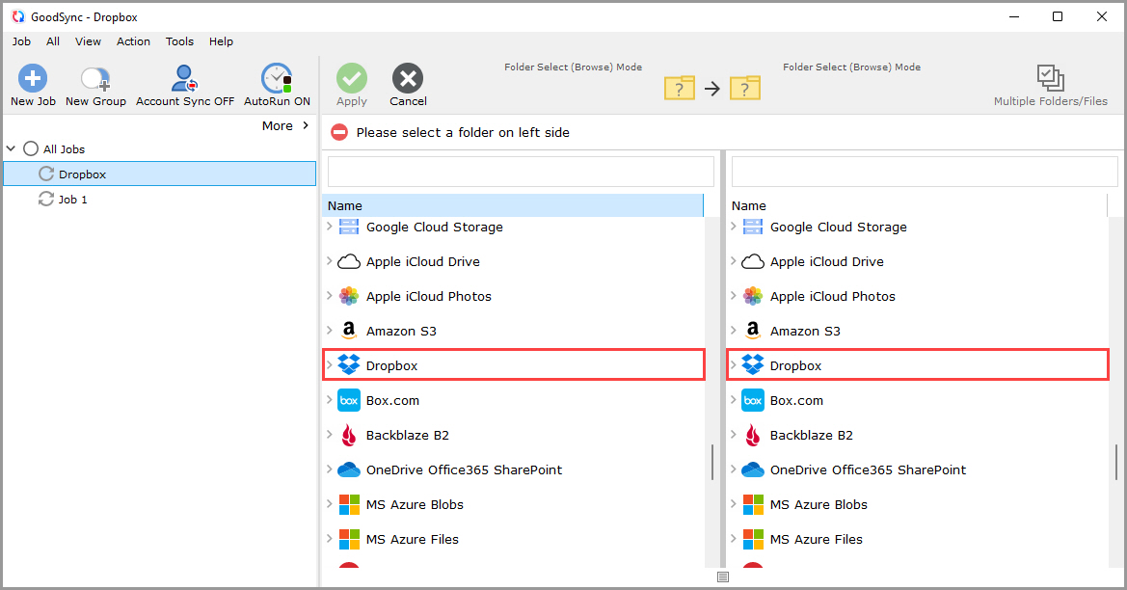Click Backblaze B2 flame icon in left pane
The image size is (1127, 590).
[x=349, y=435]
